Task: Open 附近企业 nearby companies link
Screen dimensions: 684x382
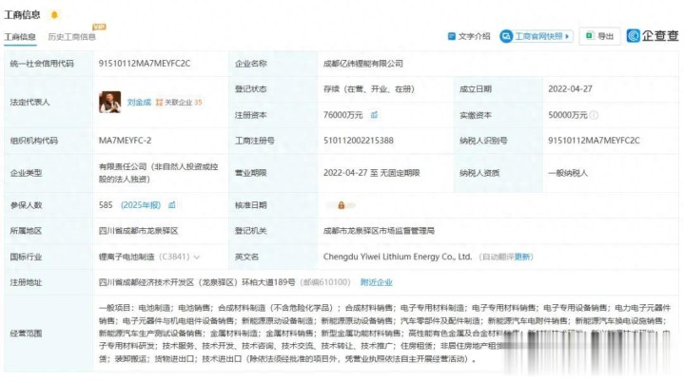Action: click(376, 282)
